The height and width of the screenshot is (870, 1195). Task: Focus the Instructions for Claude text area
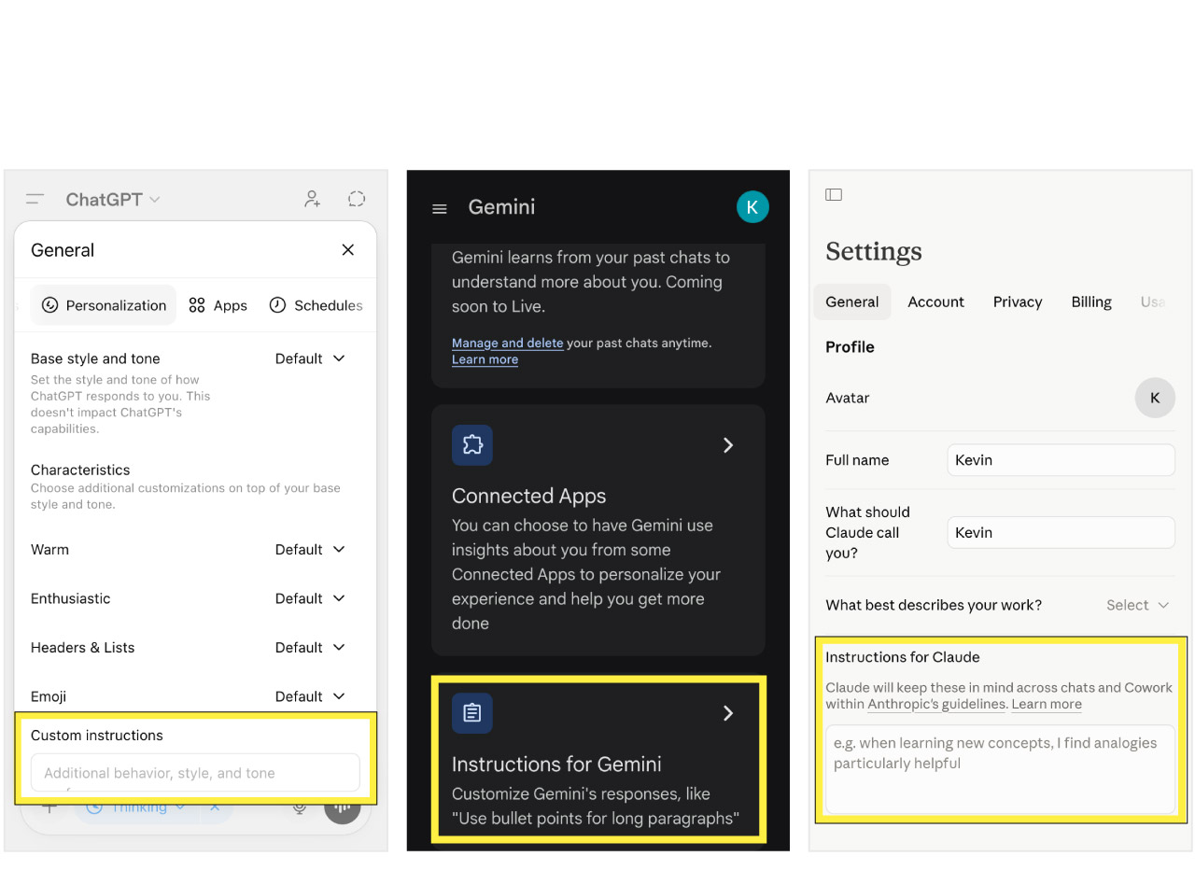[x=1000, y=769]
